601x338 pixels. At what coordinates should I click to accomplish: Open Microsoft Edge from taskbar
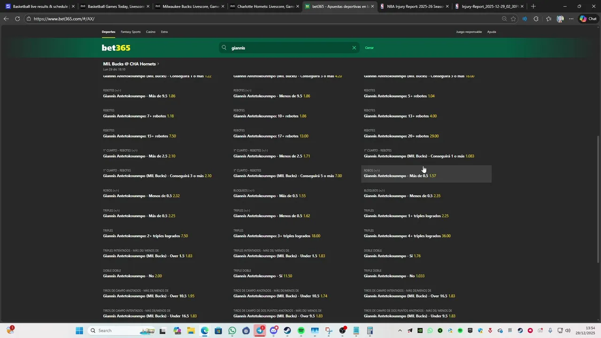[205, 330]
